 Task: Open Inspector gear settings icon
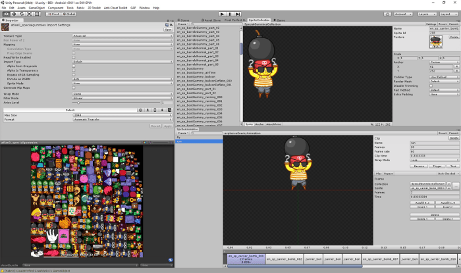coord(171,25)
